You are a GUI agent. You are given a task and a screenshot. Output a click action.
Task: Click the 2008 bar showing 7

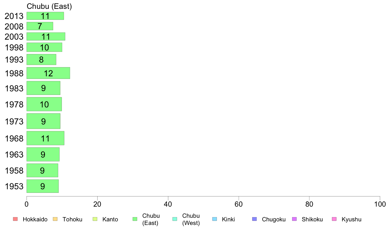click(40, 26)
